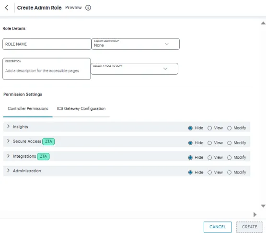This screenshot has width=266, height=233.
Task: Click the ZTA badge beside Integrations
Action: pyautogui.click(x=44, y=156)
